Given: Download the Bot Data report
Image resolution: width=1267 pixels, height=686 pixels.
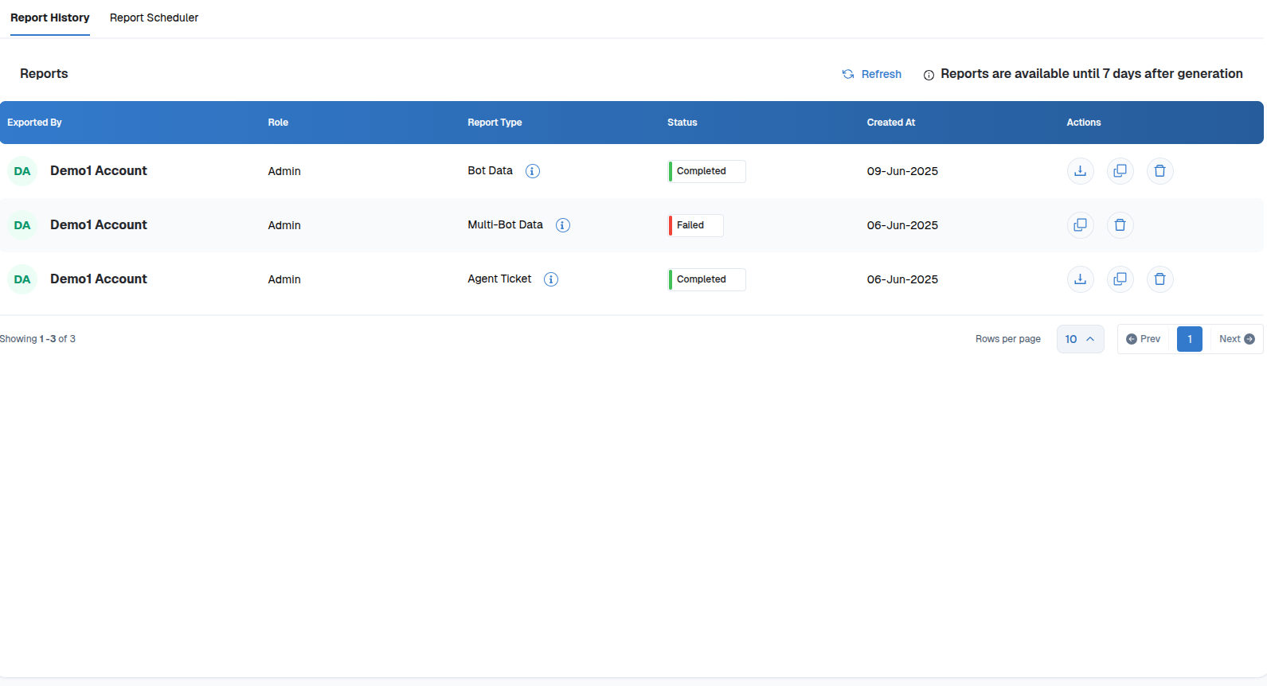Looking at the screenshot, I should click(1080, 171).
